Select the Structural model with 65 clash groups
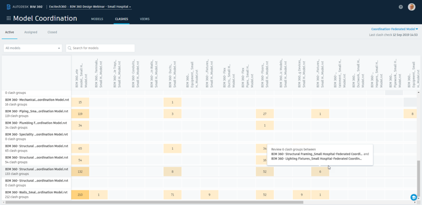This screenshot has width=422, height=205. (37, 148)
